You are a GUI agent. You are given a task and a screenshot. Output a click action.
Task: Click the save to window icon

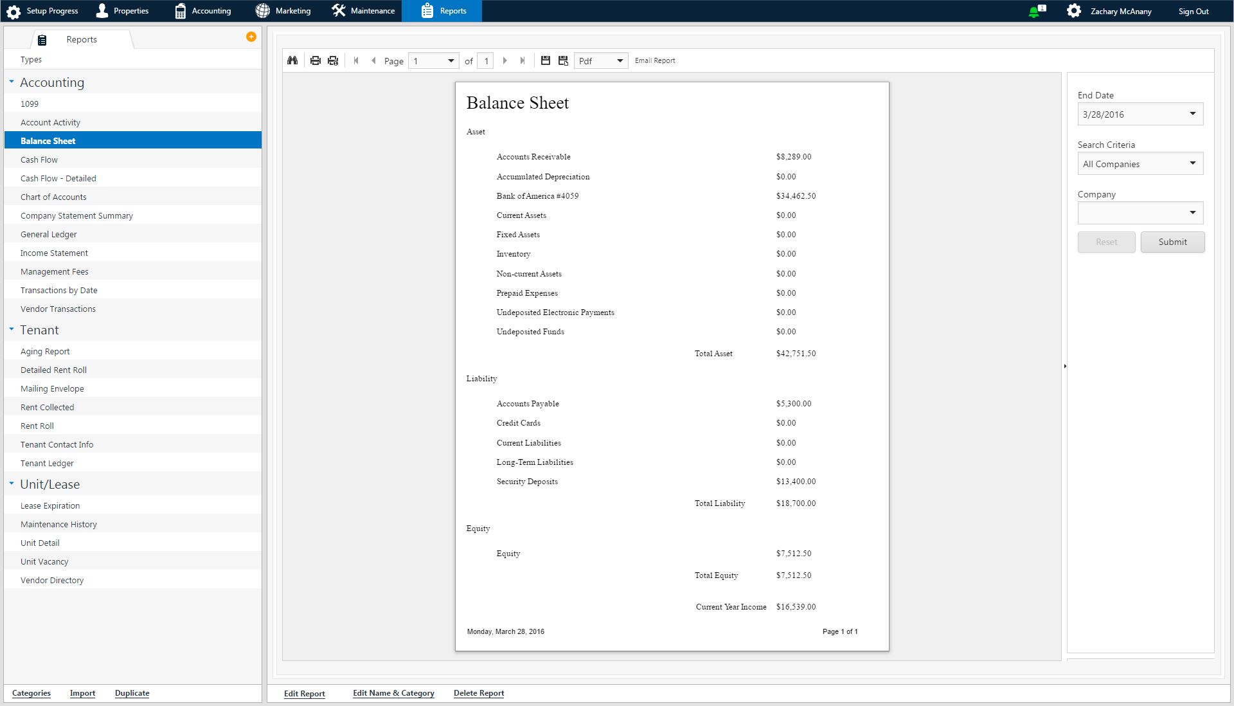pyautogui.click(x=563, y=60)
